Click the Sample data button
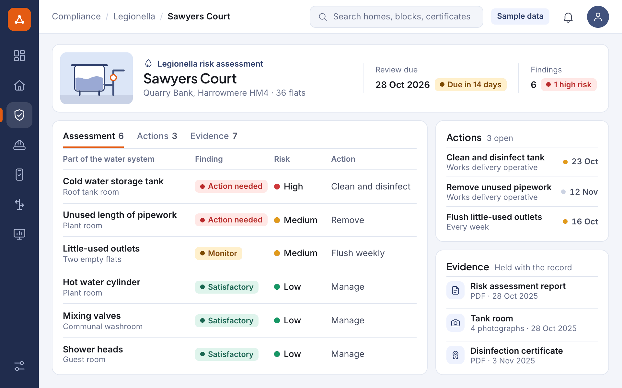 [520, 16]
